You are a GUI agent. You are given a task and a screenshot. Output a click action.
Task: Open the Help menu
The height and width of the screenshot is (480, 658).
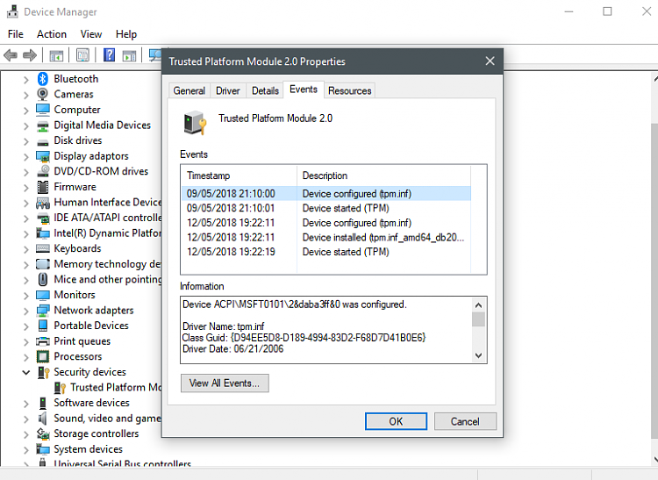[x=126, y=34]
